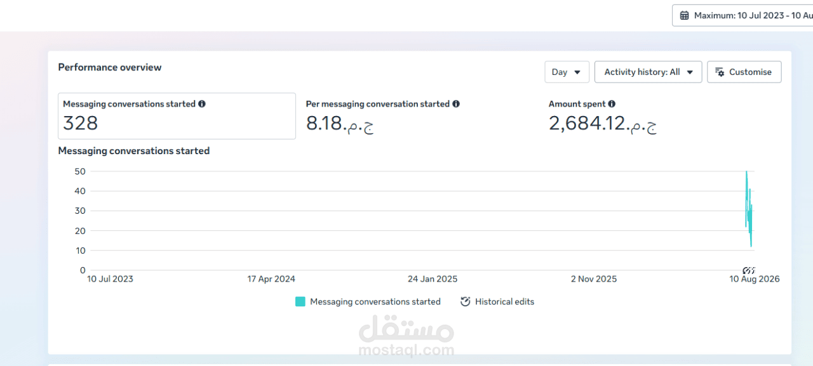This screenshot has width=813, height=366.
Task: Click the Historical edits legend icon
Action: pyautogui.click(x=465, y=301)
